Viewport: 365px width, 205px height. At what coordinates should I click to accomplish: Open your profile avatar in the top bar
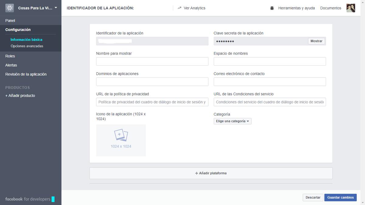tap(351, 8)
